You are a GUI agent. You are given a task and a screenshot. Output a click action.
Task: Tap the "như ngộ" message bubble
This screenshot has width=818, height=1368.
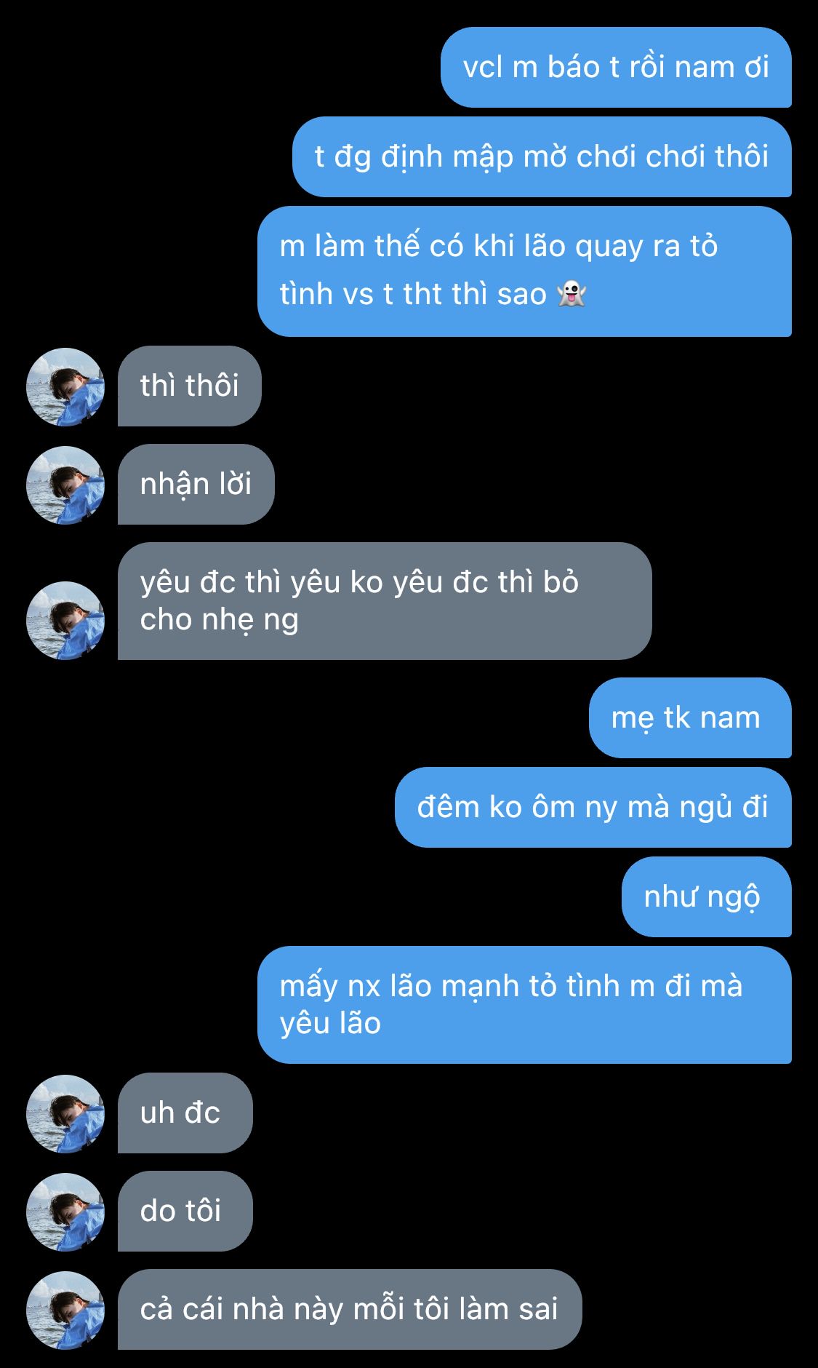pos(707,896)
